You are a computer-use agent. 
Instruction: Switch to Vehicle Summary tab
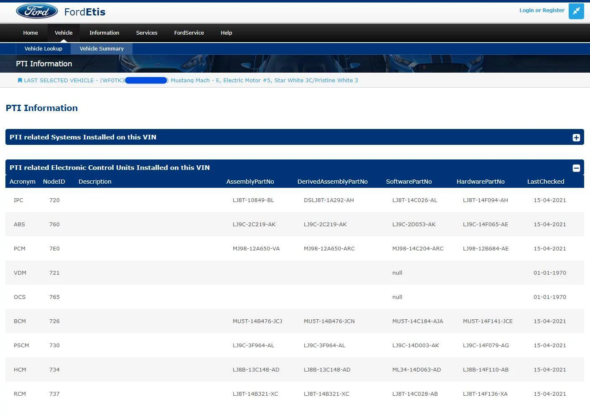(x=102, y=48)
